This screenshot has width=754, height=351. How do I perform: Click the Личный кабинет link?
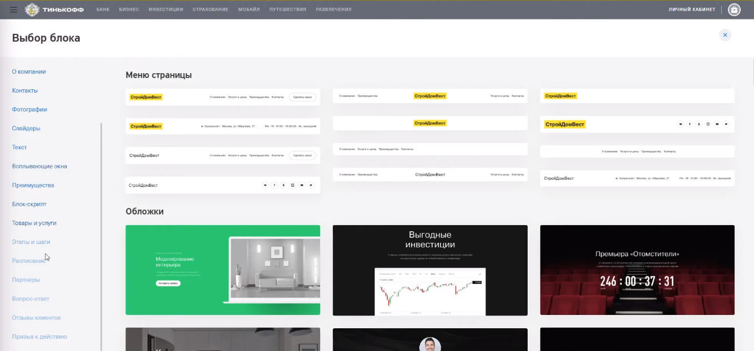click(692, 9)
